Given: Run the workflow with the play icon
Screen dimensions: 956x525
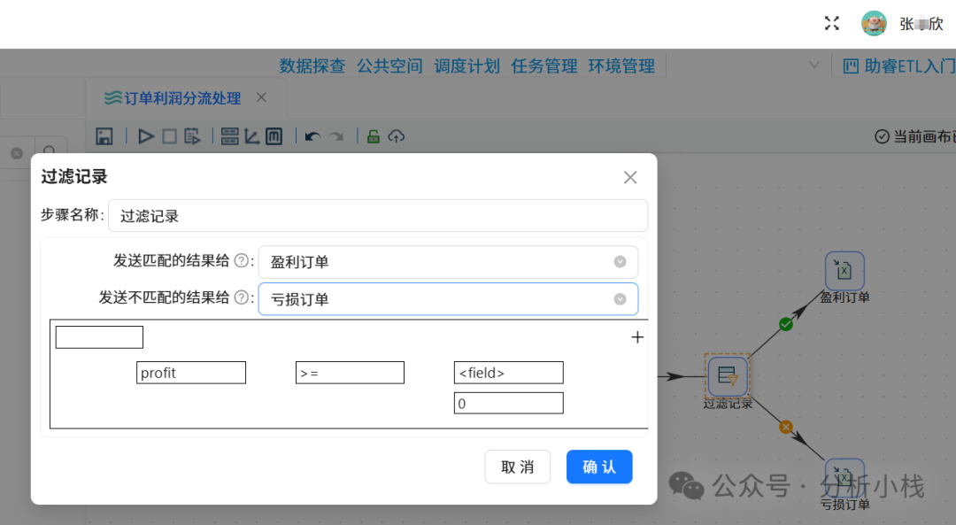Looking at the screenshot, I should [146, 136].
